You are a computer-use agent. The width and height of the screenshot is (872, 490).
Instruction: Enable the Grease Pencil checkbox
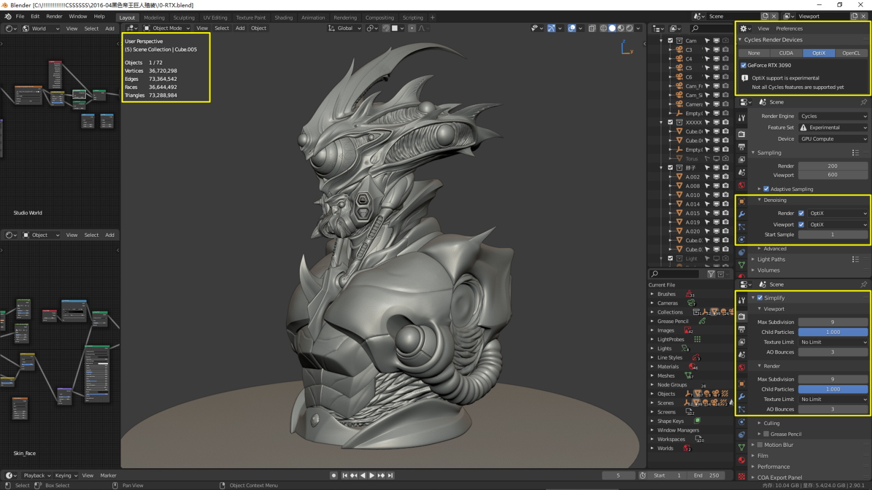click(x=766, y=434)
